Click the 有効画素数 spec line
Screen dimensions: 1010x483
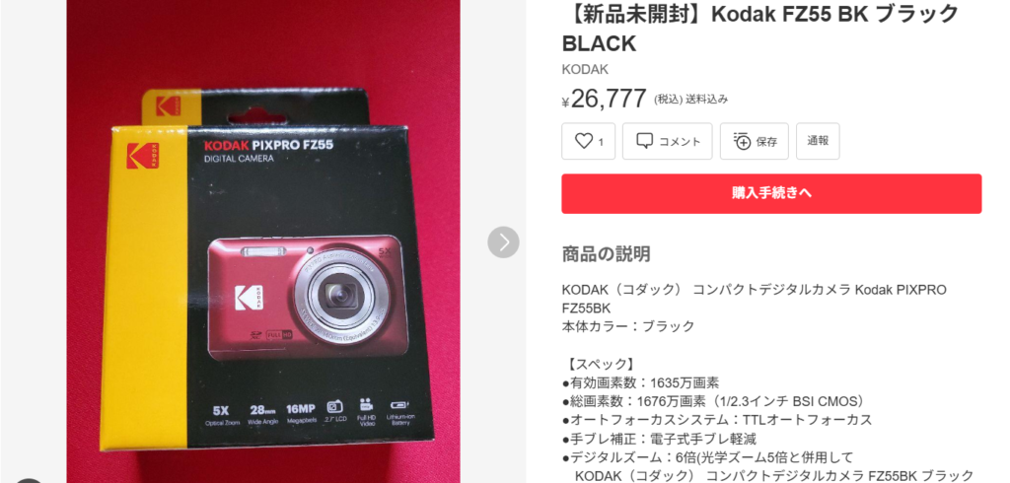(640, 382)
